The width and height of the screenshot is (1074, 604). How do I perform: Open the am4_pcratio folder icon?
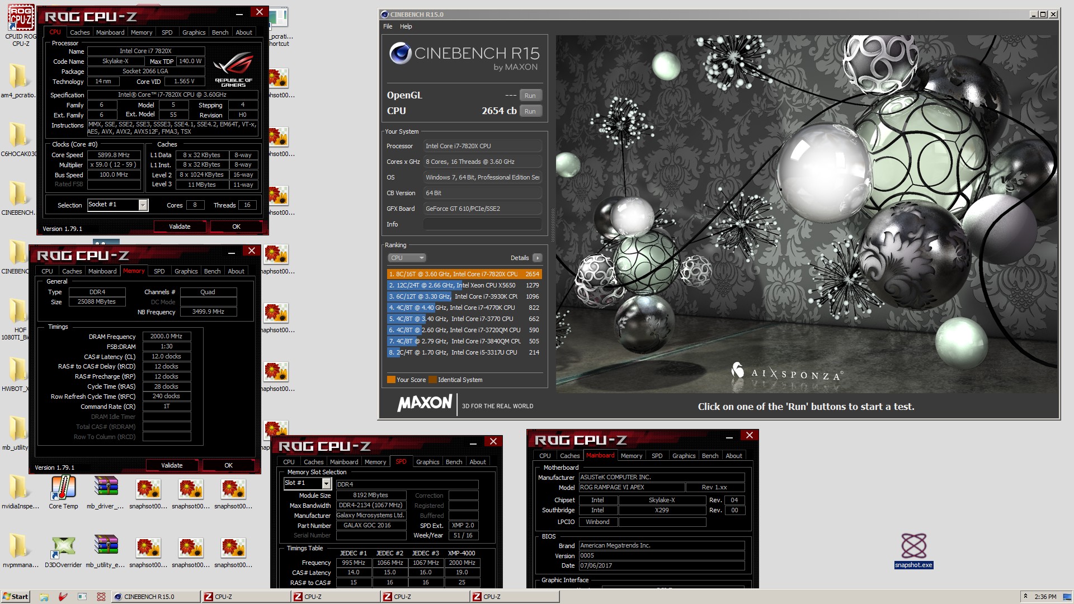pyautogui.click(x=18, y=81)
